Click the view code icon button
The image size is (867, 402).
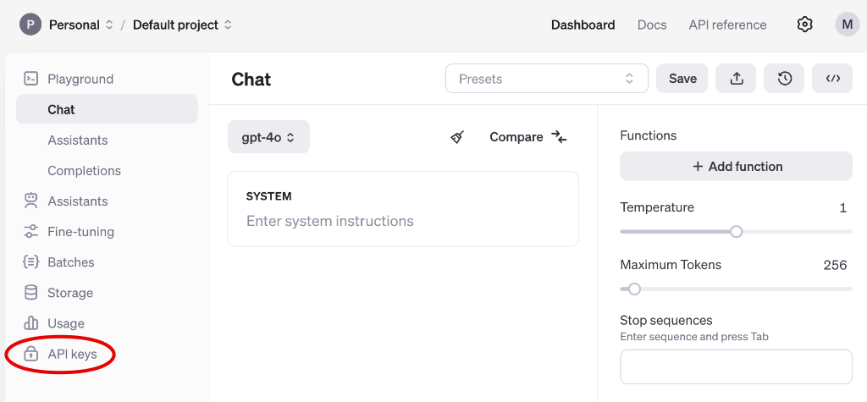tap(832, 79)
